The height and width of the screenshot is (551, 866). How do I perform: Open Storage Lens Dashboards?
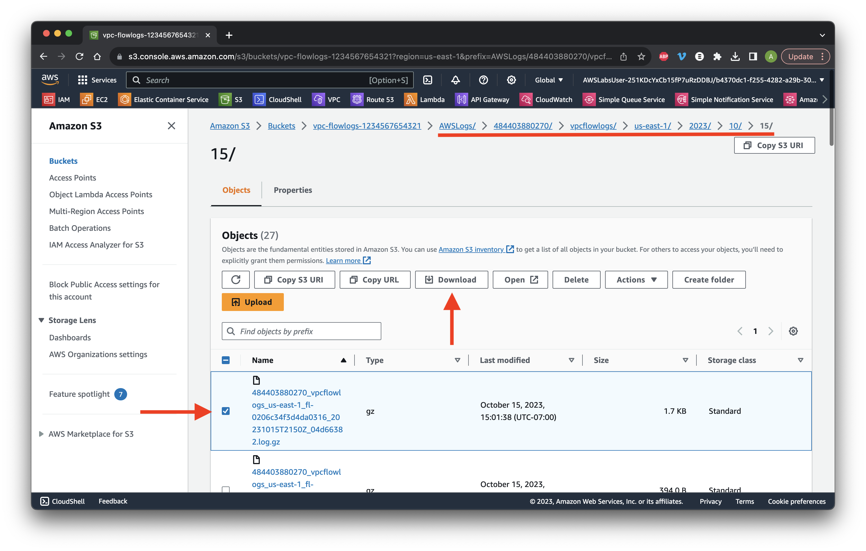coord(70,337)
